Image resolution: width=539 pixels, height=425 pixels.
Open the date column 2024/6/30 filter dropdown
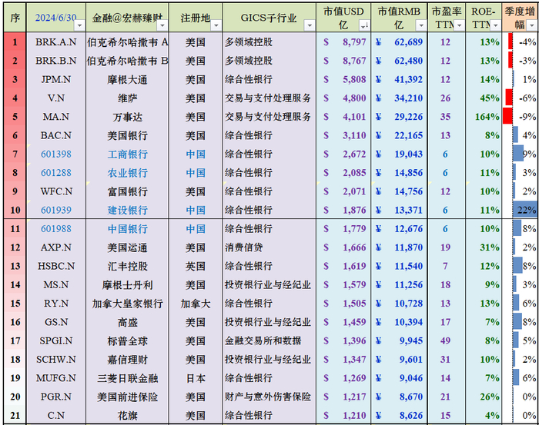point(80,25)
